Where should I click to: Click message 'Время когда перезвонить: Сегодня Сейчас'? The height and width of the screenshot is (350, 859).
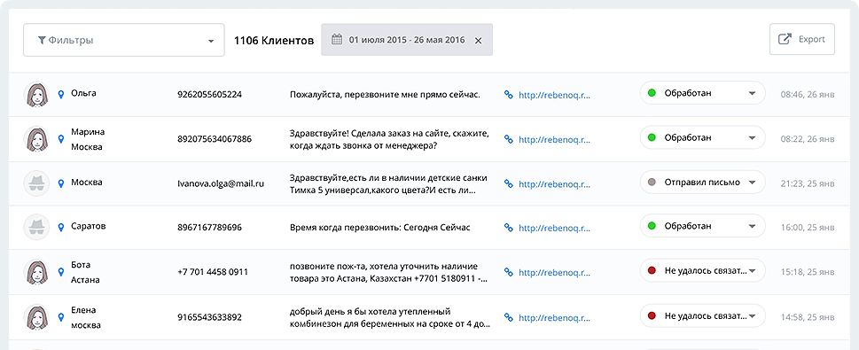(x=380, y=227)
